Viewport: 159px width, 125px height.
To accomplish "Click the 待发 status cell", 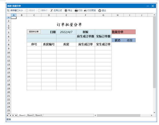I will pos(130,40).
